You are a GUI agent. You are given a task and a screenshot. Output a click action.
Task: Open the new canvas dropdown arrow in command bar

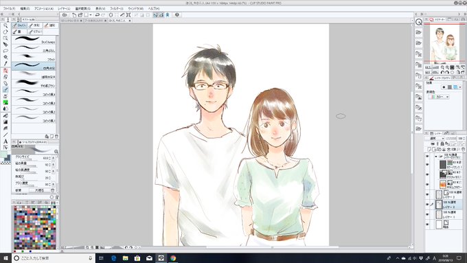(90, 15)
